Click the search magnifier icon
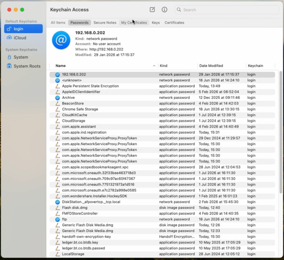 (x=179, y=10)
